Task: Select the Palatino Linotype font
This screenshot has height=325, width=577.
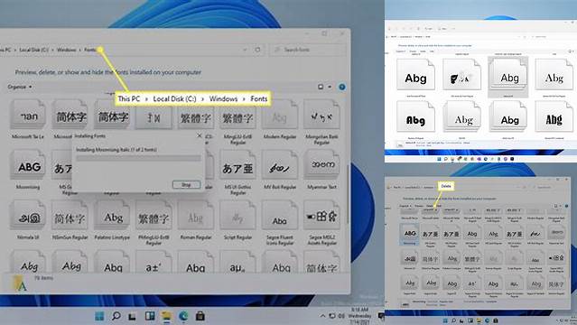Action: [x=112, y=219]
